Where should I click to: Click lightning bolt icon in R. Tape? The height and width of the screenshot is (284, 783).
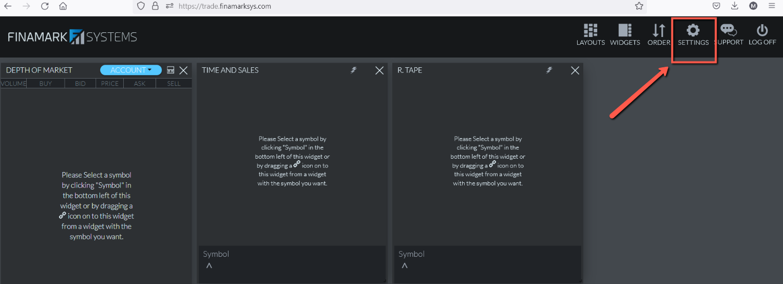point(549,70)
